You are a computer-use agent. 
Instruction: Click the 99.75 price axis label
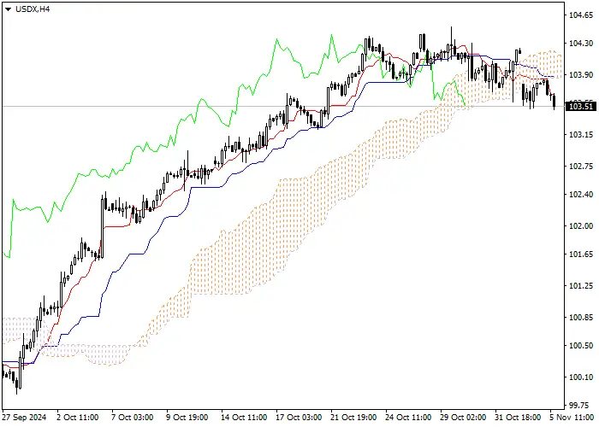tap(583, 405)
